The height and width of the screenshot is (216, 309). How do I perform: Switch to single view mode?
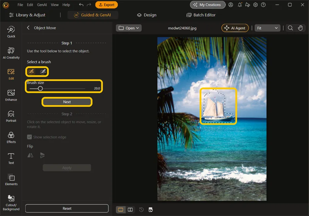pyautogui.click(x=121, y=210)
